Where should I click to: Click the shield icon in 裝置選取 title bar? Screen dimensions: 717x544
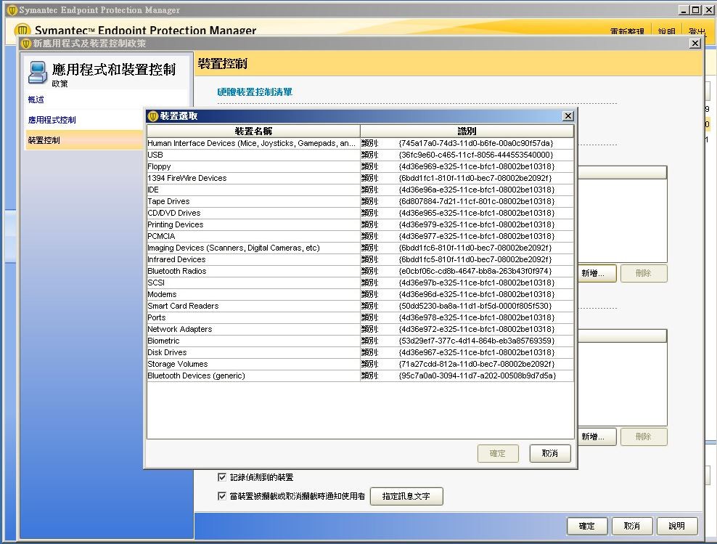(x=153, y=116)
